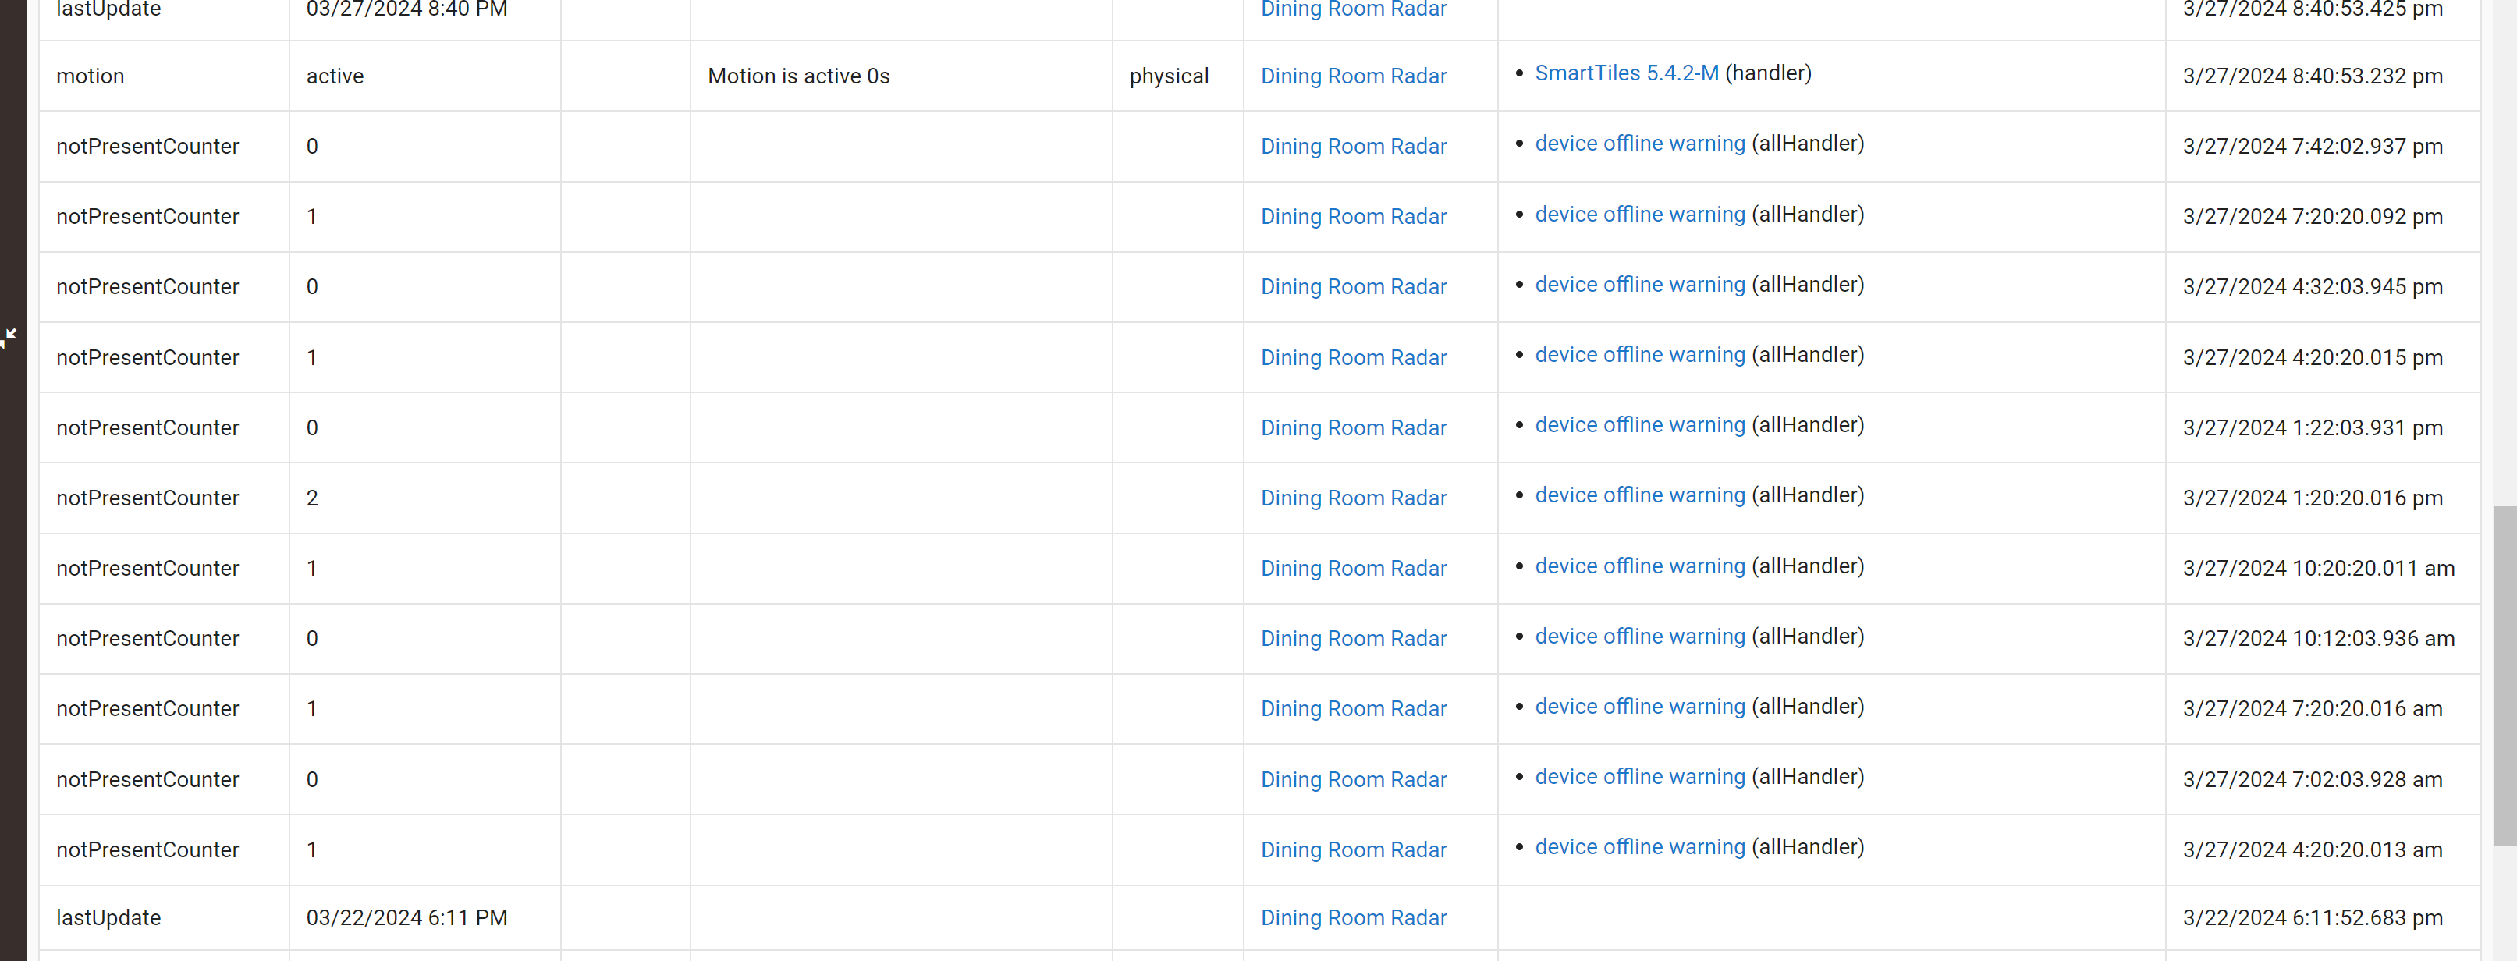Select lastUpdate label in 03/22/2024 row
This screenshot has width=2517, height=961.
pyautogui.click(x=108, y=918)
